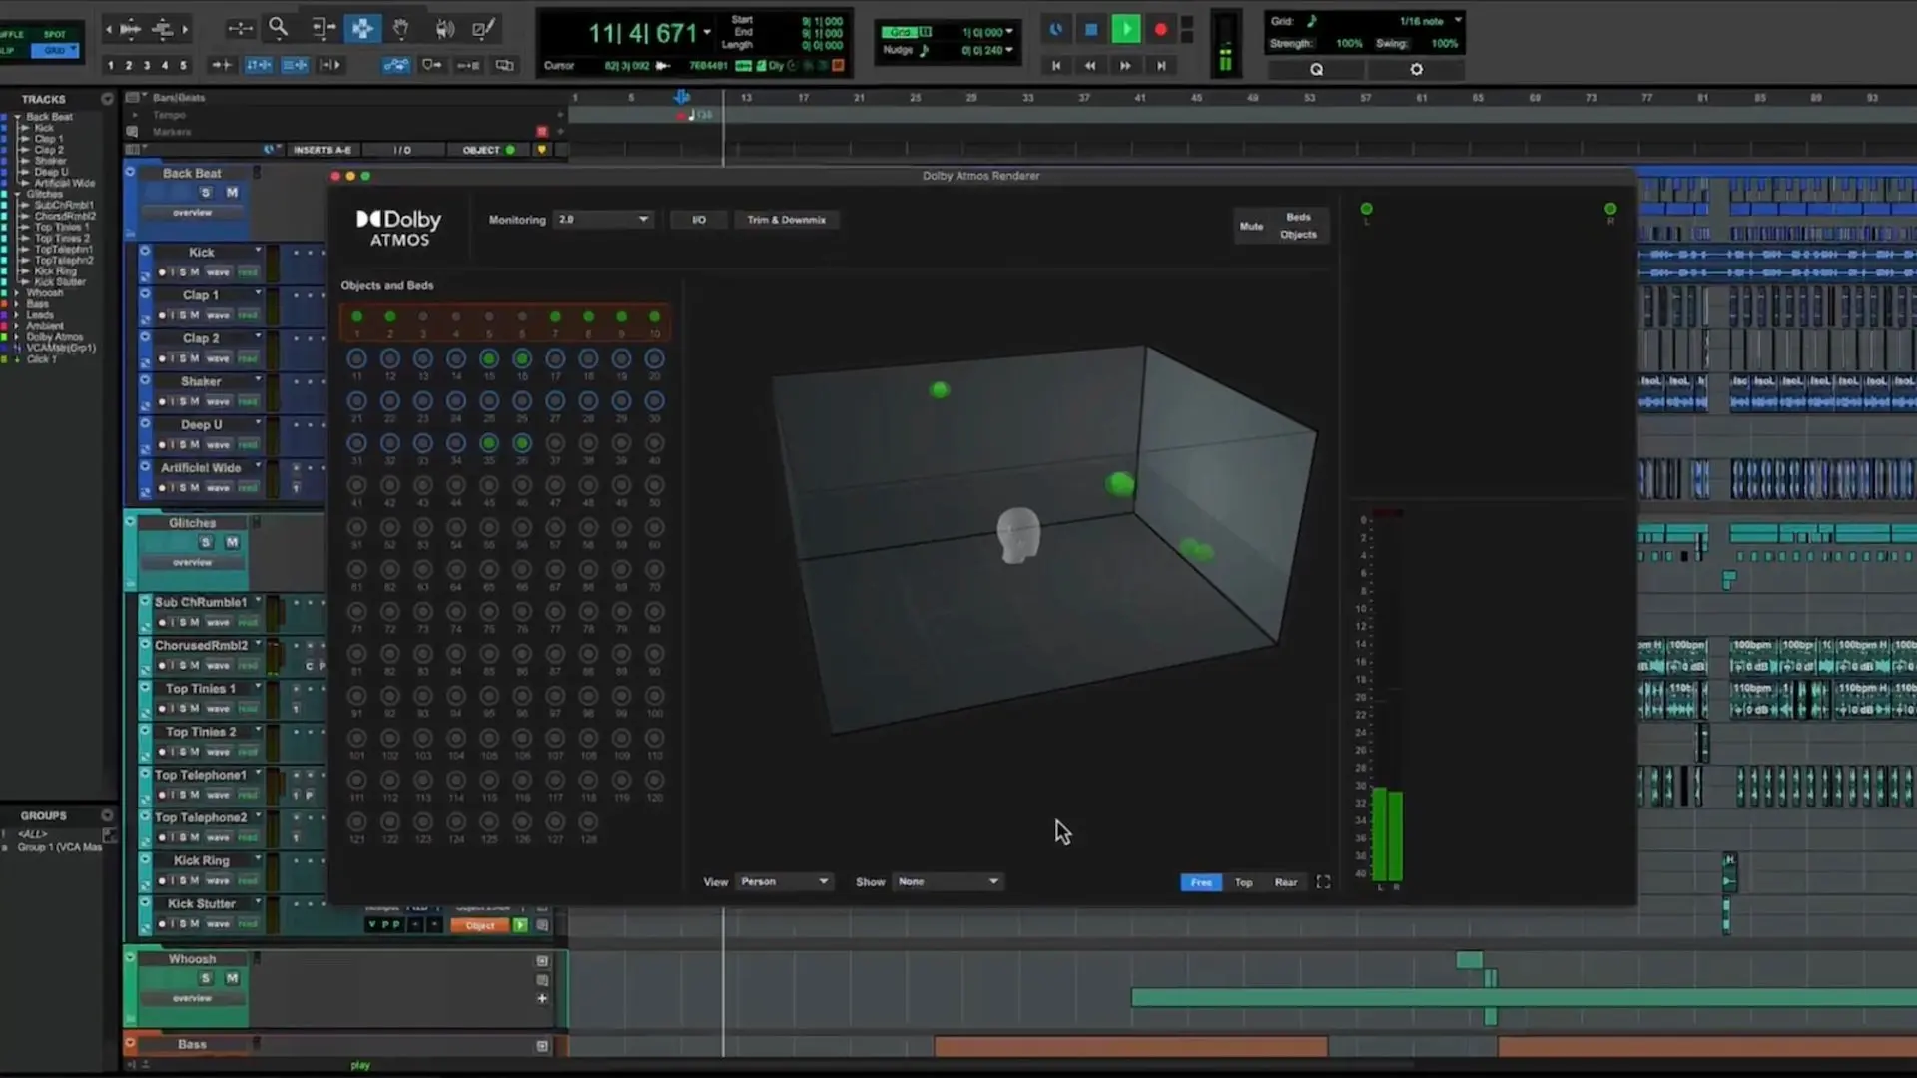Select the Zoomer magnifier tool
The width and height of the screenshot is (1917, 1078).
[x=279, y=28]
